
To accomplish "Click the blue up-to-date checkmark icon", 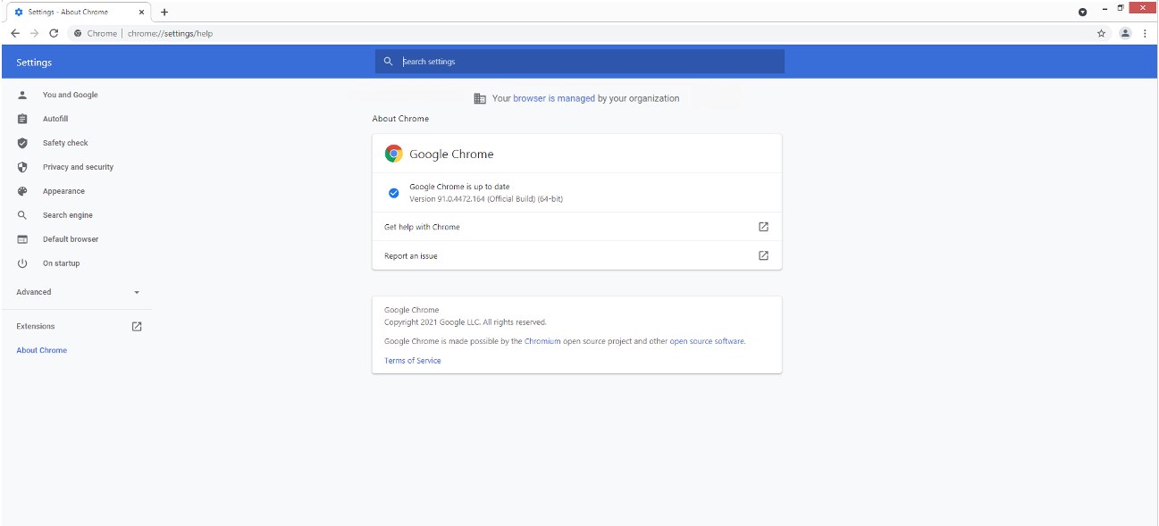I will coord(393,193).
